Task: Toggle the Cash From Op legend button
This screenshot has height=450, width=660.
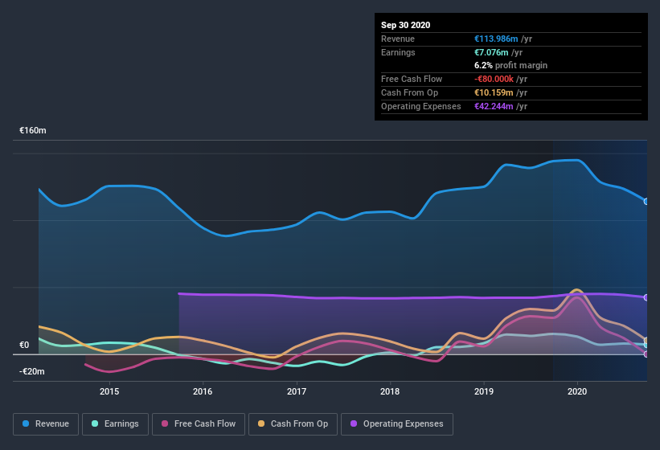Action: [293, 424]
